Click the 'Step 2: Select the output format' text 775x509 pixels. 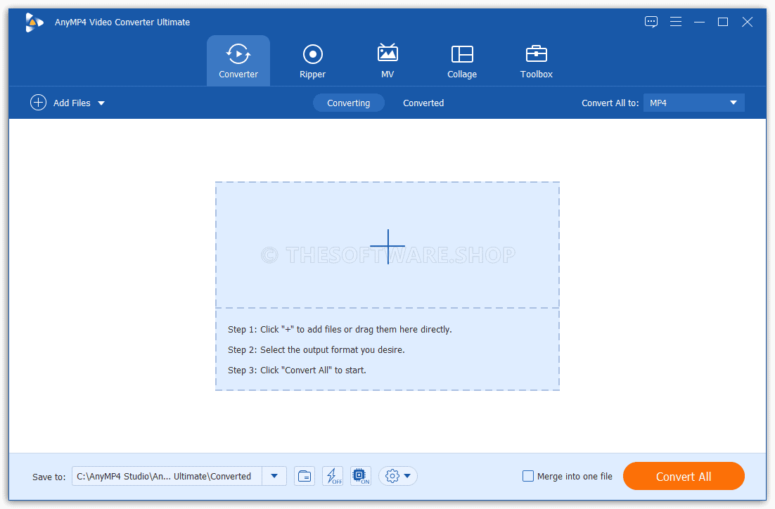pyautogui.click(x=316, y=350)
